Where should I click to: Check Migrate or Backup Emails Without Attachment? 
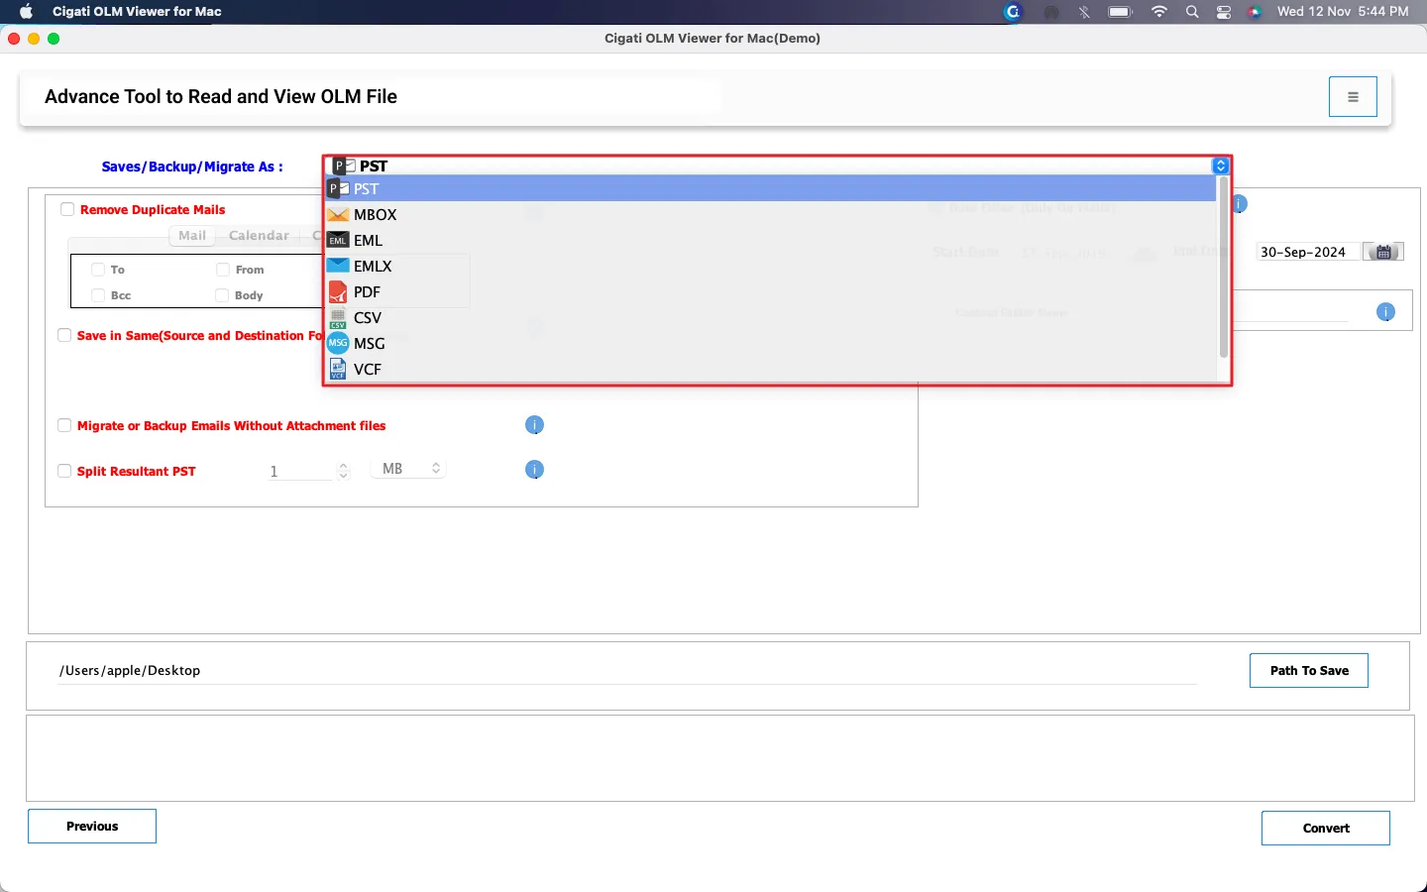point(64,425)
